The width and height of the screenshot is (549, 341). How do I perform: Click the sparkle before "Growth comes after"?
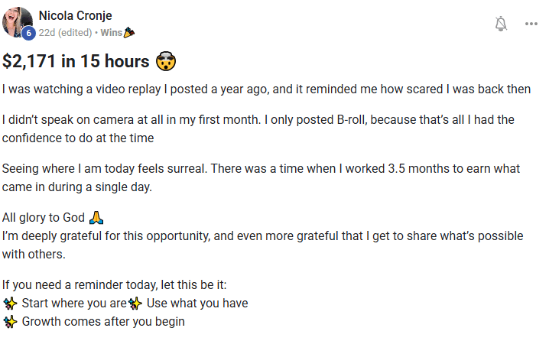[x=10, y=322]
